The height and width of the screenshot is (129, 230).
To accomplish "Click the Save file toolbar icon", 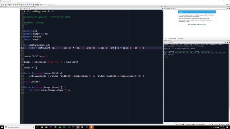I will point(5,5).
